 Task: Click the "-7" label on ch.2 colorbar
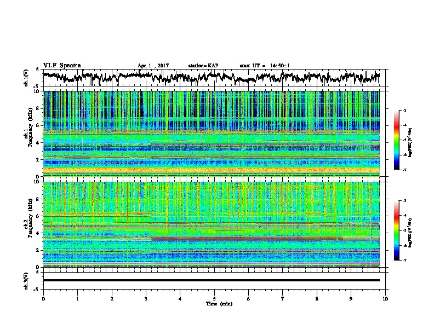(404, 260)
